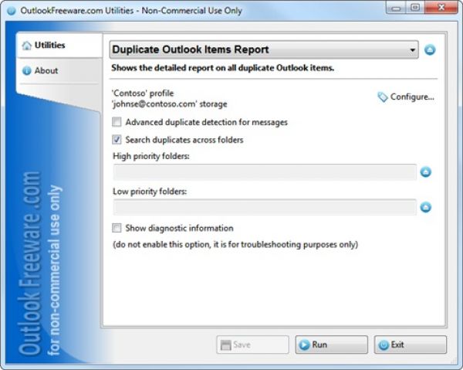Open the Utilities tab
Image resolution: width=463 pixels, height=370 pixels.
click(59, 46)
